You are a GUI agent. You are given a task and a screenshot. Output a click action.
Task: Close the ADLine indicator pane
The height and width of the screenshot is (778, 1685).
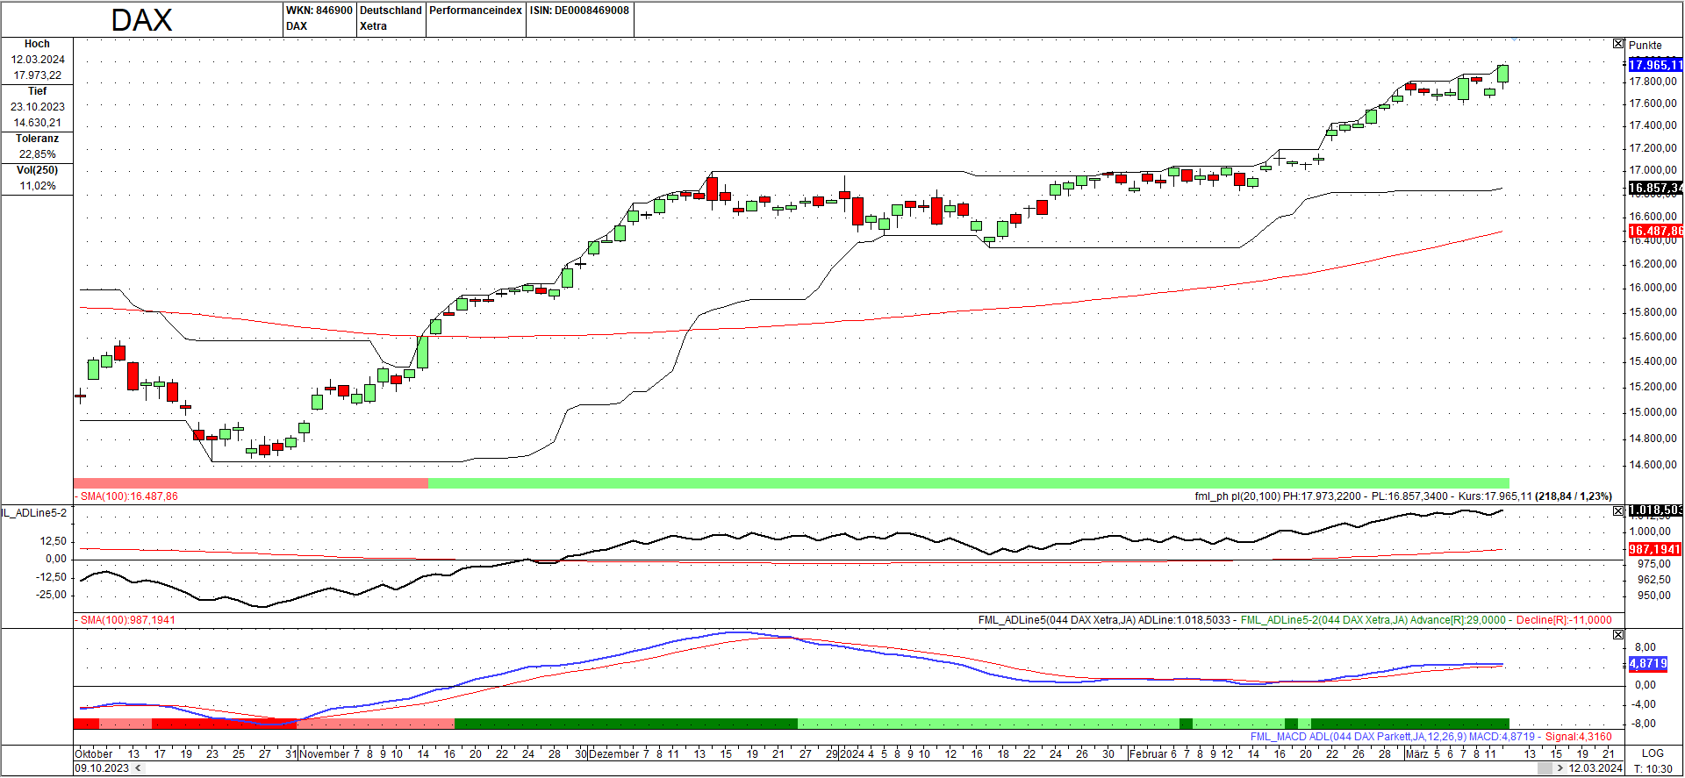pos(1618,511)
